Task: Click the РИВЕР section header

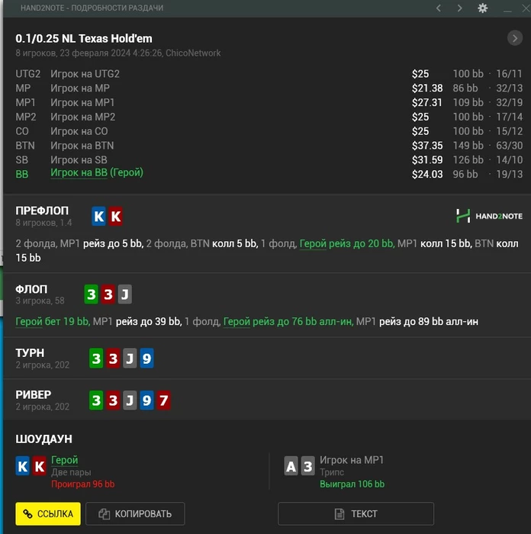Action: point(34,394)
